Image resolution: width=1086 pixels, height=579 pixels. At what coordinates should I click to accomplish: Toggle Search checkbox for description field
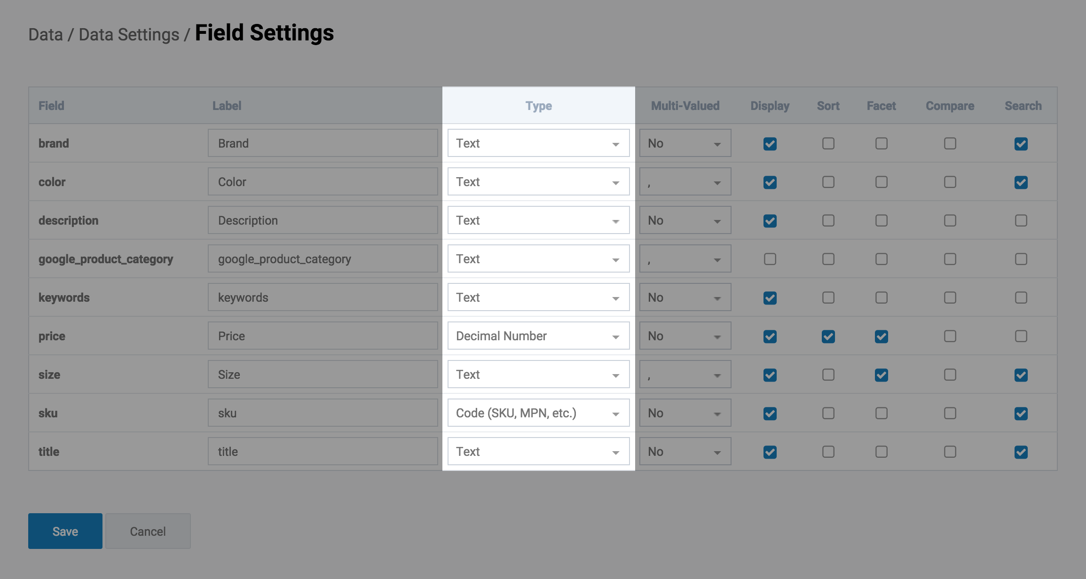(x=1021, y=220)
